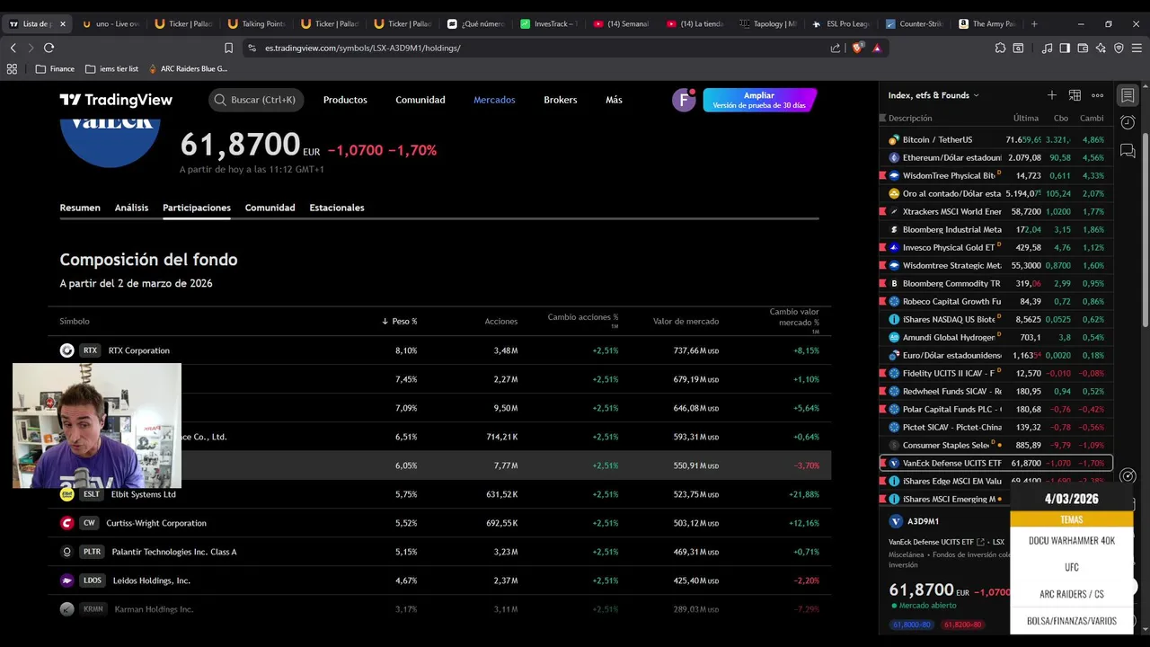
Task: Open the watchlist three-dots options menu
Action: (1097, 95)
